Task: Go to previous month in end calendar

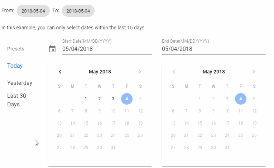Action: coord(174,72)
